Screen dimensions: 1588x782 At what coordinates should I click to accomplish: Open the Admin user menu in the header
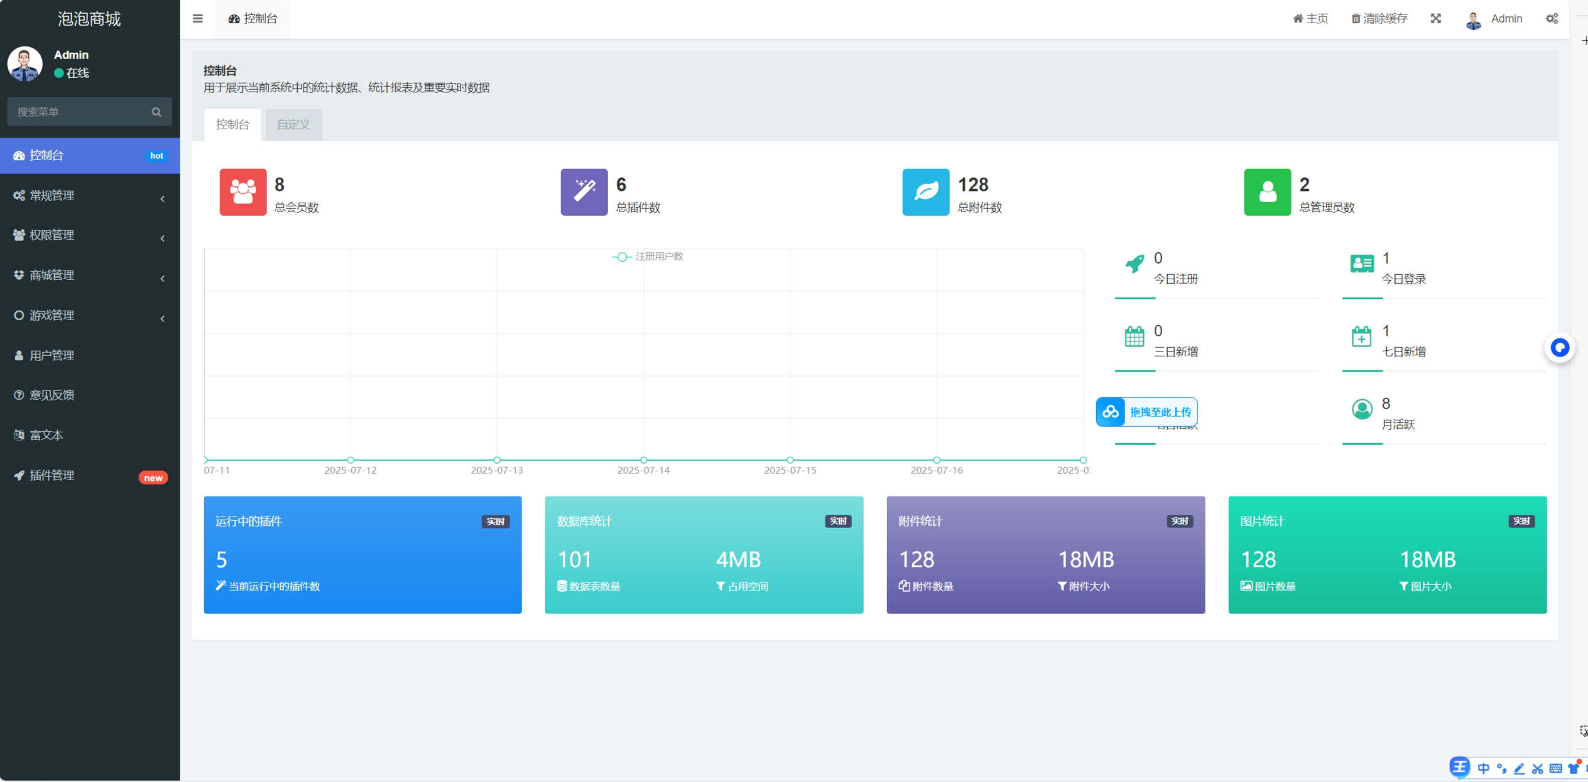pyautogui.click(x=1494, y=19)
